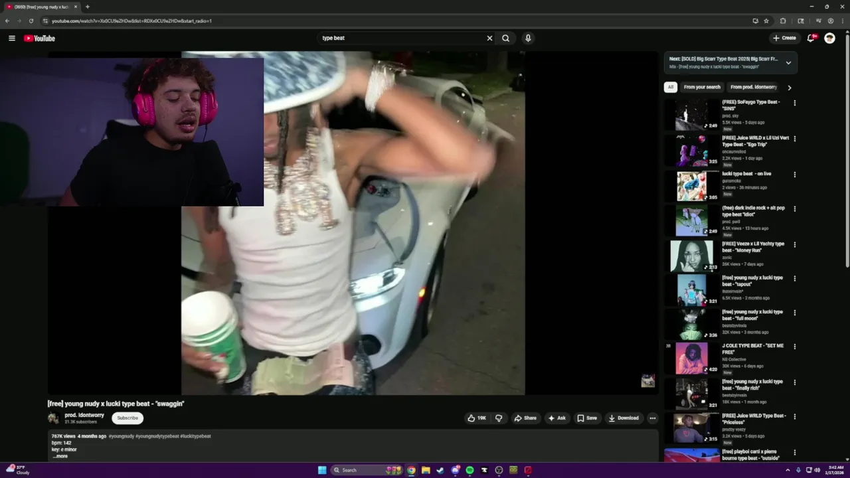Open Discord from the taskbar
This screenshot has width=850, height=478.
[455, 470]
